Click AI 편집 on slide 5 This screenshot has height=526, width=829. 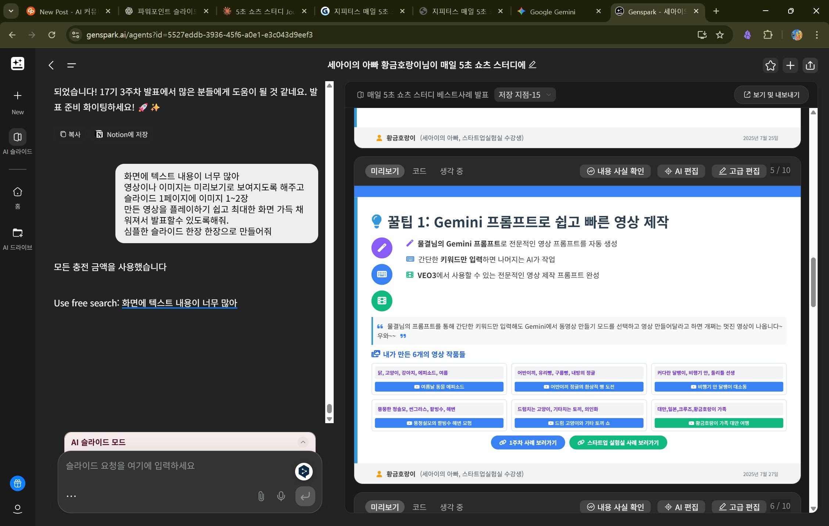[681, 171]
